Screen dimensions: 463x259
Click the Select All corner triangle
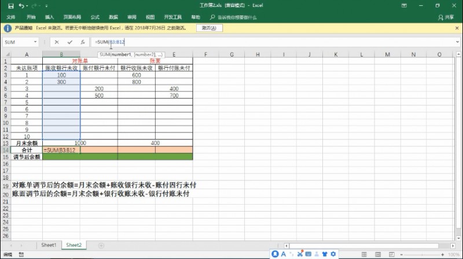click(7, 54)
